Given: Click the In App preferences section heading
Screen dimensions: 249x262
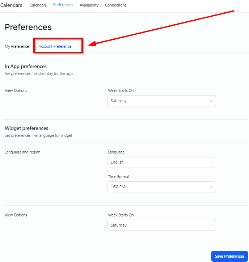Looking at the screenshot, I should (26, 66).
